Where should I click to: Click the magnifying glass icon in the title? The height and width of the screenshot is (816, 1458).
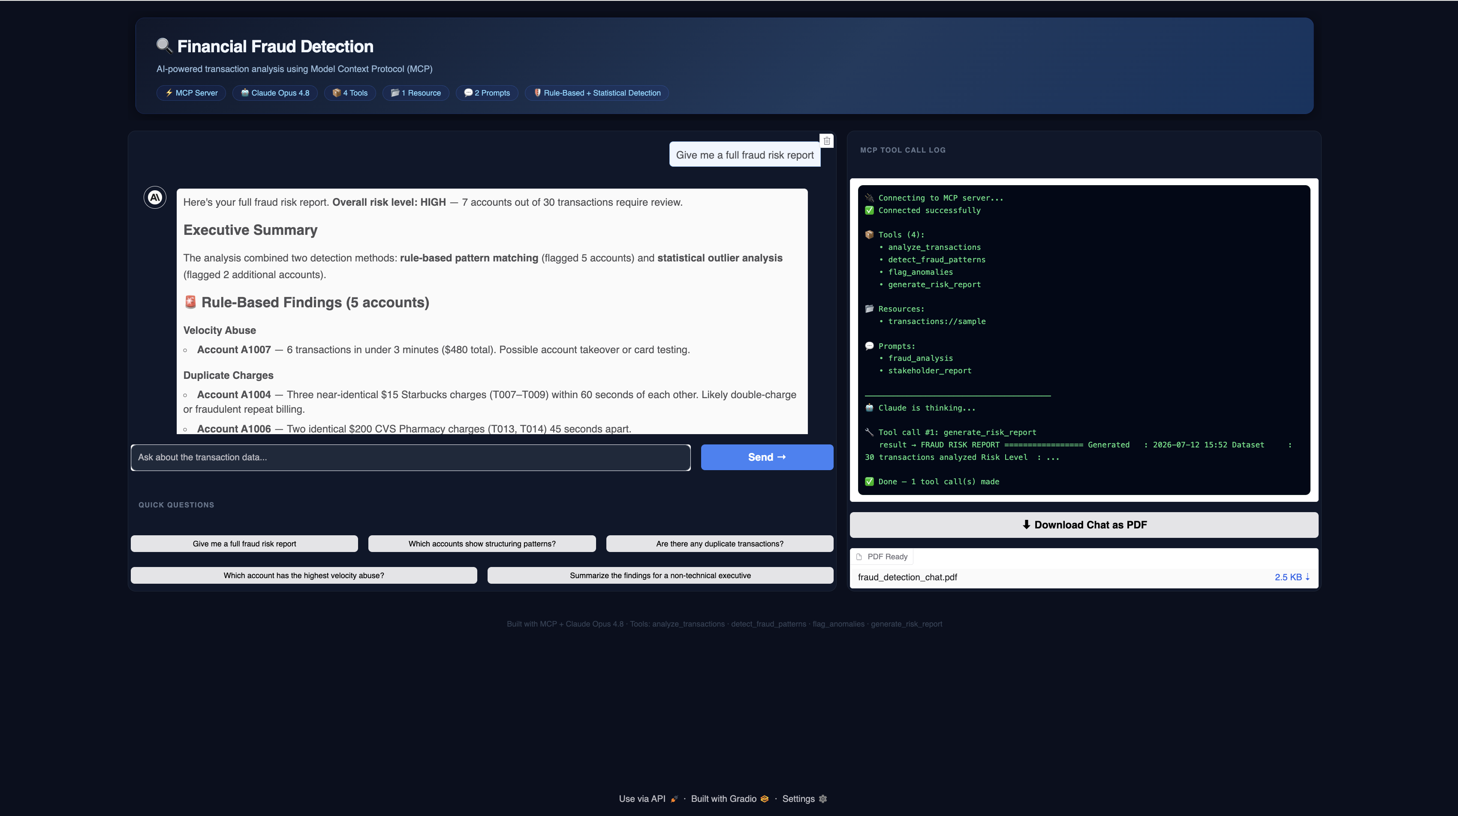pos(164,45)
